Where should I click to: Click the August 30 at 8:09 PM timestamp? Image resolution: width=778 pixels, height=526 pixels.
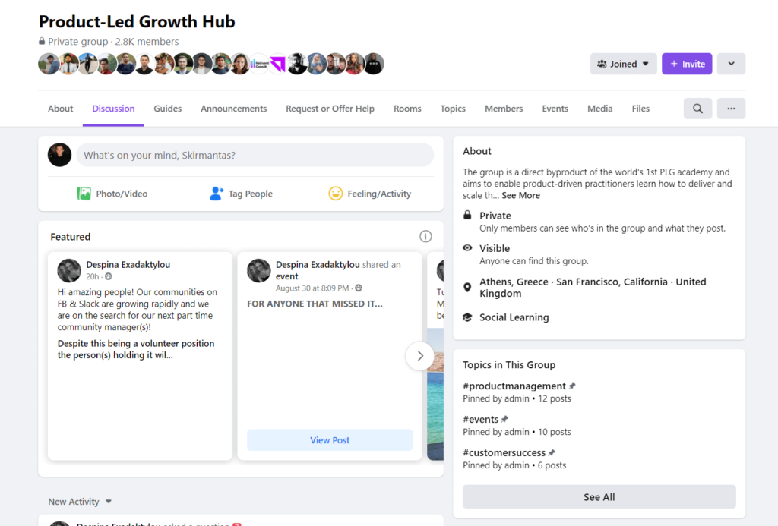click(x=312, y=288)
